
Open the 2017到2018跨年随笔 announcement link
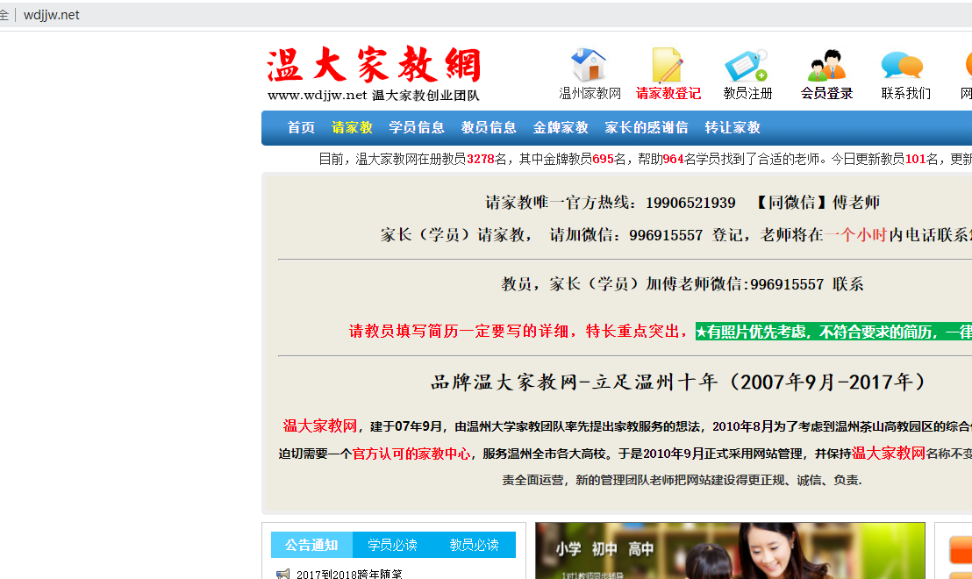348,574
